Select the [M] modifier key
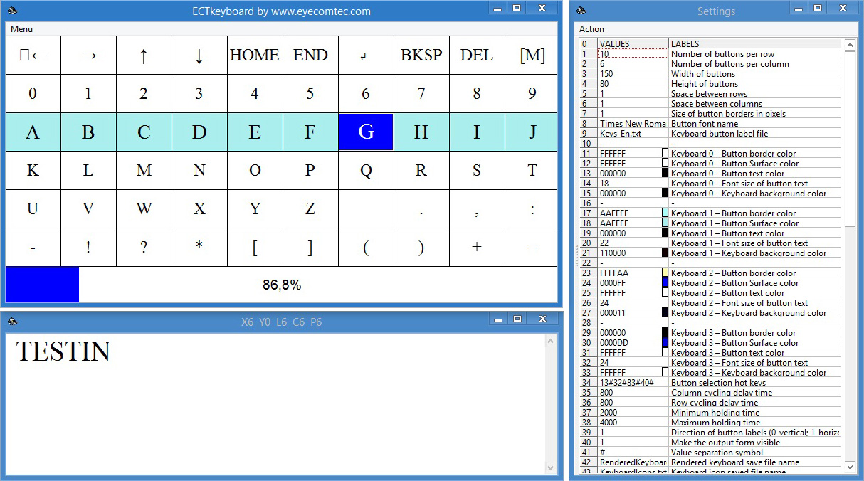 [531, 55]
